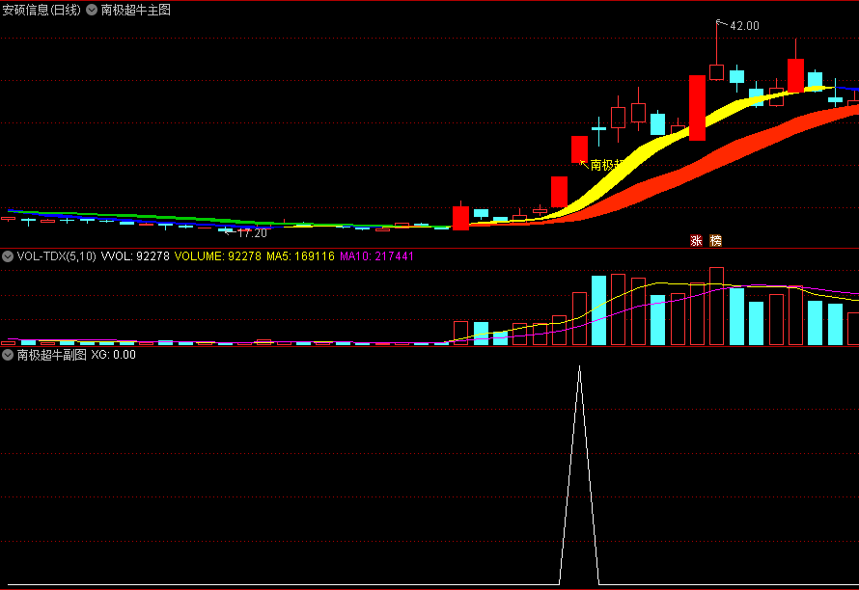
Task: Expand the 南极超牛副图 indicator menu
Action: (x=8, y=355)
